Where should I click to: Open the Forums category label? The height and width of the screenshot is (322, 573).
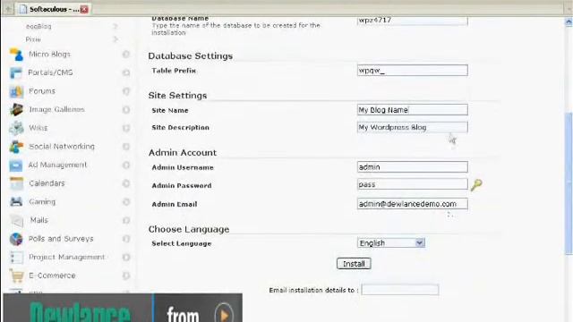click(x=42, y=91)
